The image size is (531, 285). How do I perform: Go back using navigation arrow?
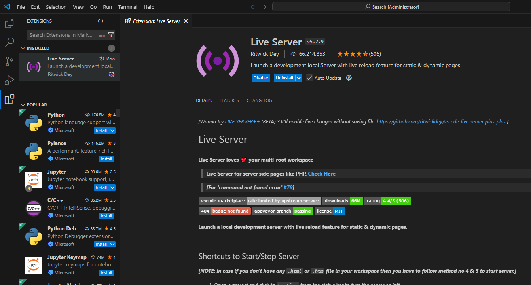point(254,7)
